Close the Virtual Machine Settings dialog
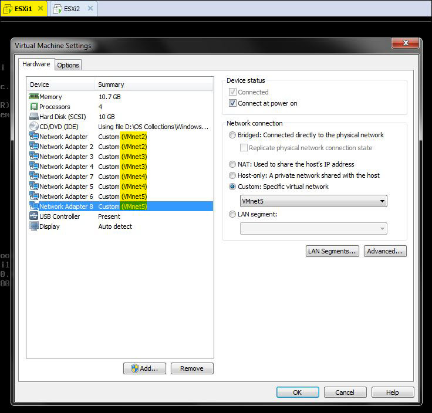This screenshot has height=413, width=432. point(405,43)
